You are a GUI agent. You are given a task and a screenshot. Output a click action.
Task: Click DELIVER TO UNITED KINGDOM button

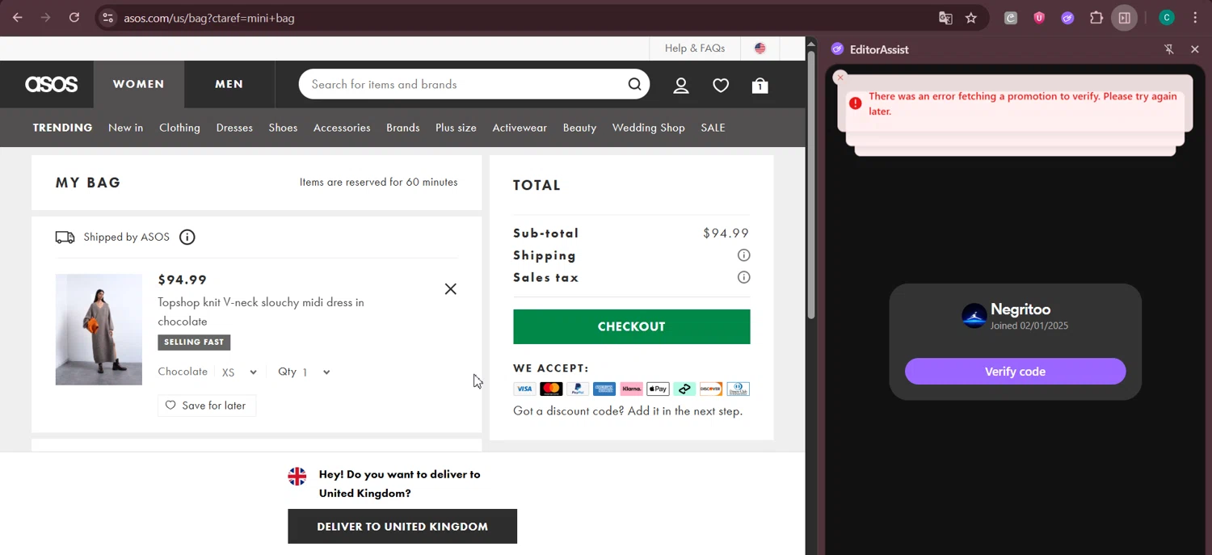[x=402, y=526]
